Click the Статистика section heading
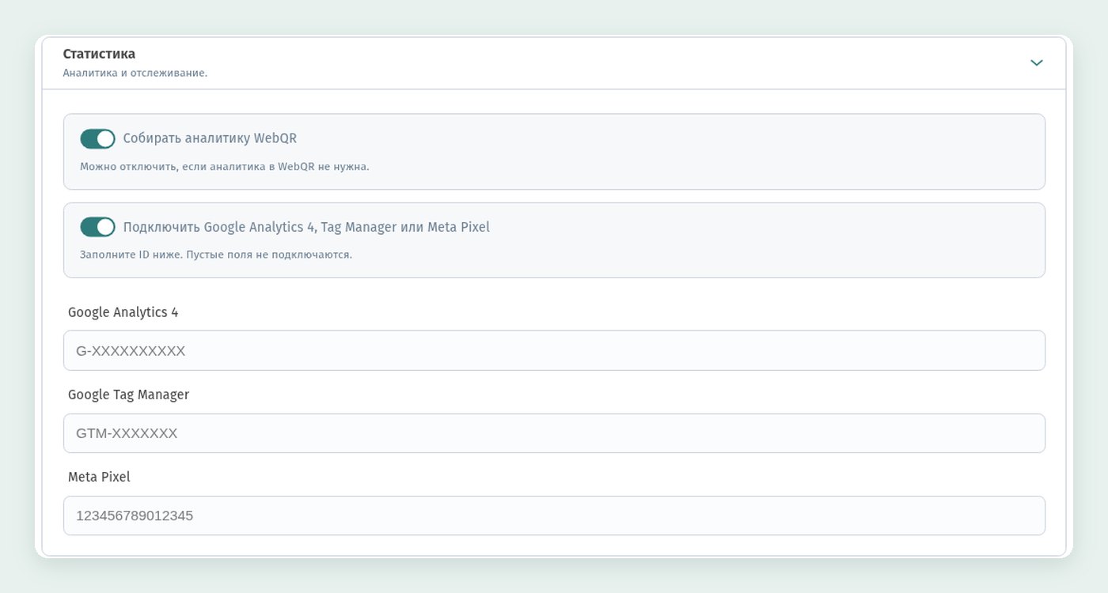This screenshot has width=1108, height=593. tap(99, 54)
